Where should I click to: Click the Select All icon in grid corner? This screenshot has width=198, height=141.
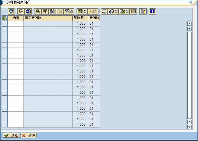[x=4, y=18]
